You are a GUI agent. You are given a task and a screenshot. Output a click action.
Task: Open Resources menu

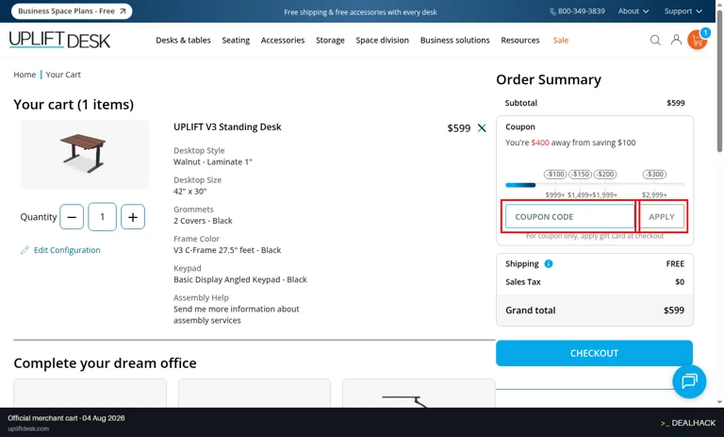[520, 41]
